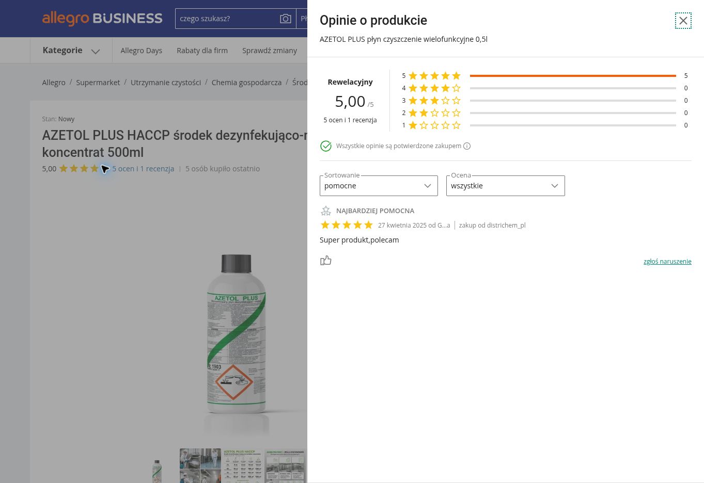Expand the Kategorie menu
The image size is (704, 483).
click(71, 51)
